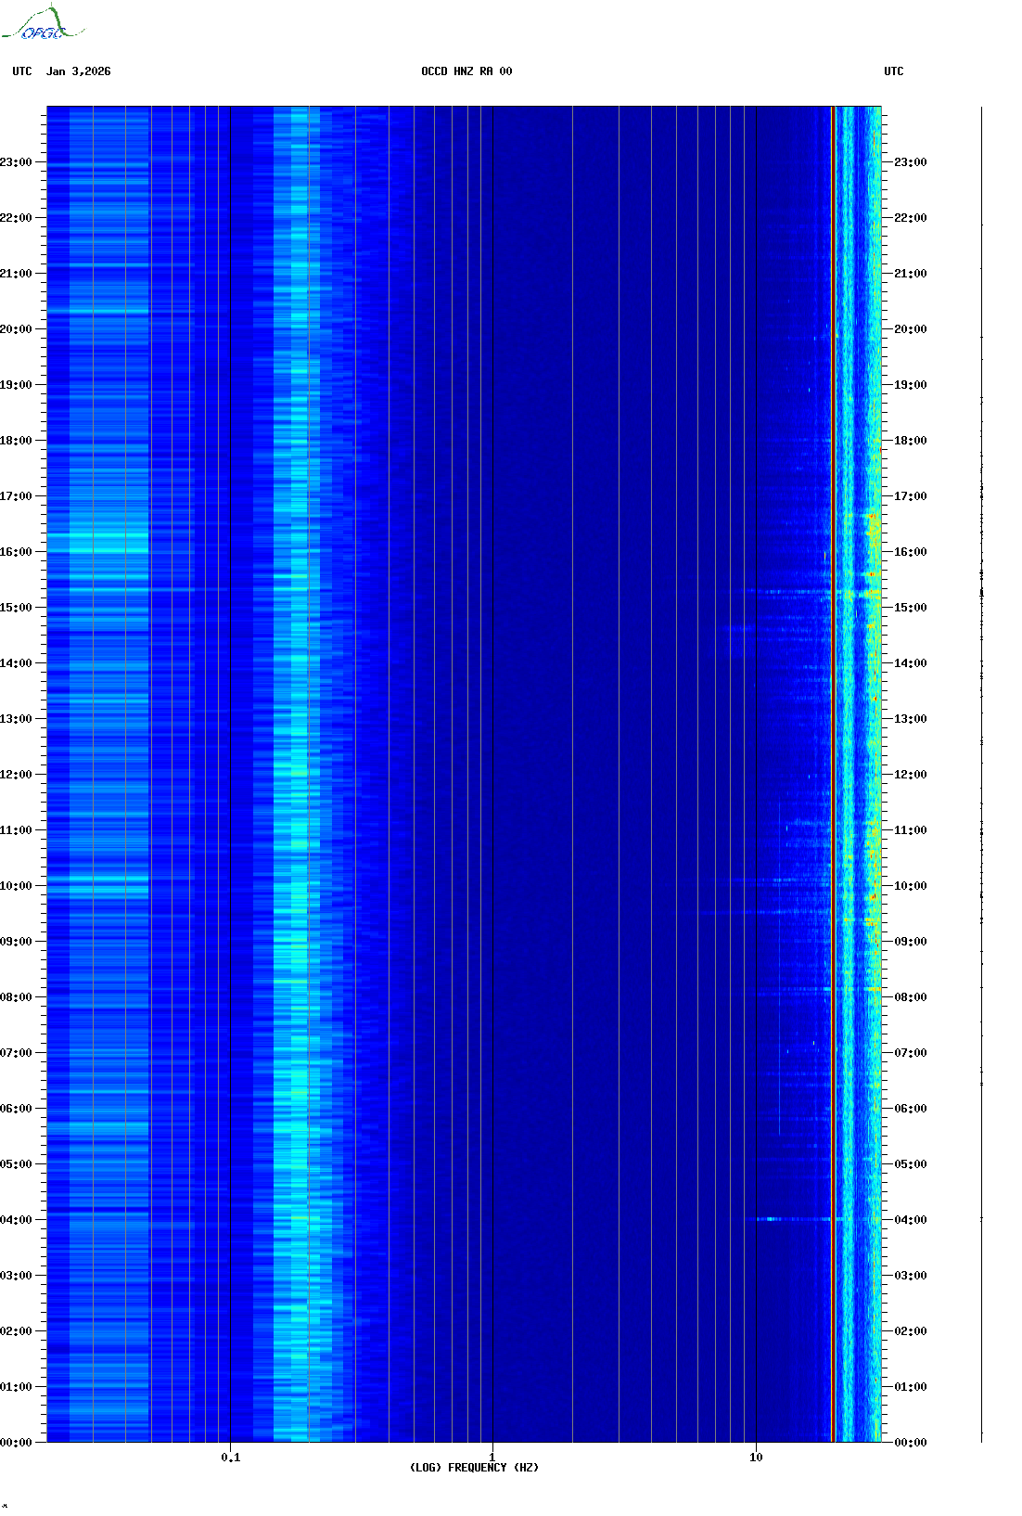1022x1516 pixels.
Task: Select the station title OCCD HNZ RA 00
Action: (x=466, y=71)
